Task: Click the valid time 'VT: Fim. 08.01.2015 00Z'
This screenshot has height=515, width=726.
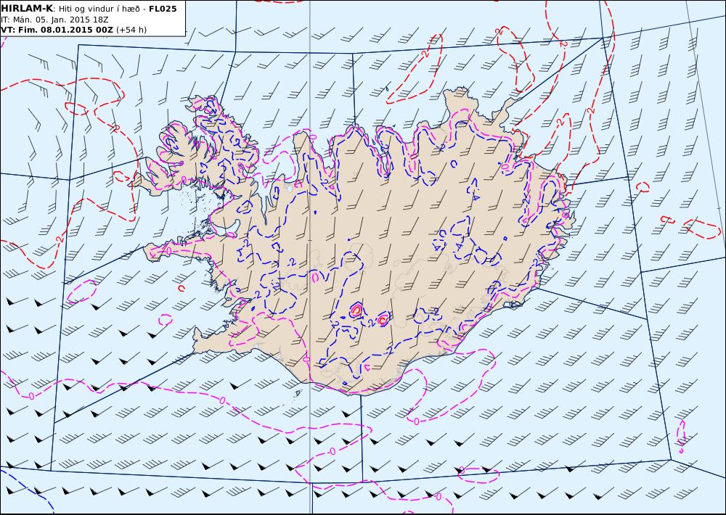Action: (57, 30)
